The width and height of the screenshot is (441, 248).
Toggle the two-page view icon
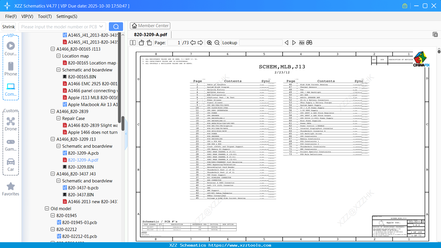pyautogui.click(x=133, y=42)
